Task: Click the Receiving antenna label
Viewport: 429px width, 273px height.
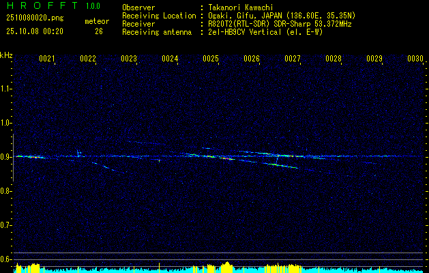Action: pyautogui.click(x=157, y=32)
